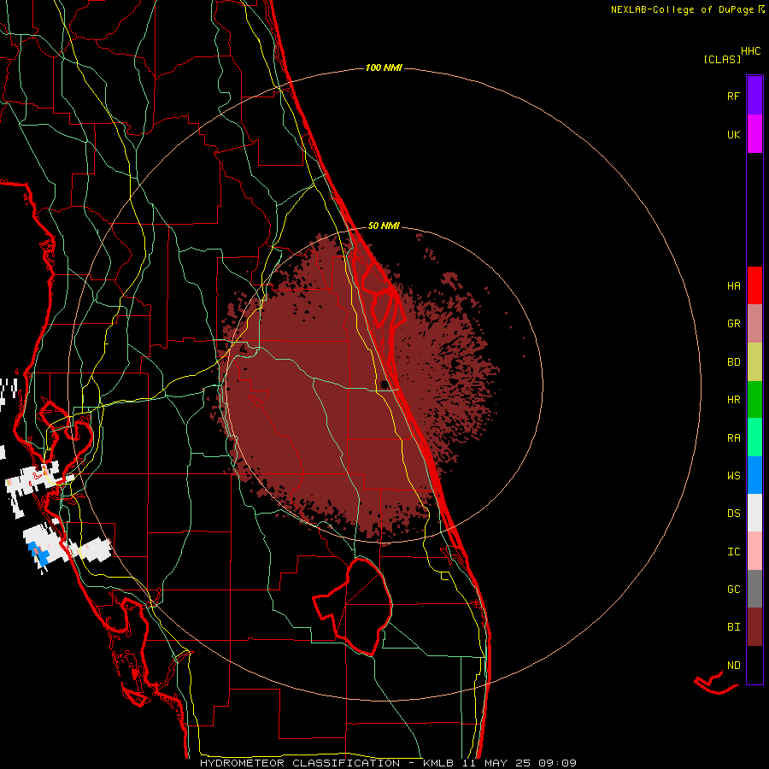Click the 'UK' legend label
769x769 pixels.
pyautogui.click(x=733, y=134)
